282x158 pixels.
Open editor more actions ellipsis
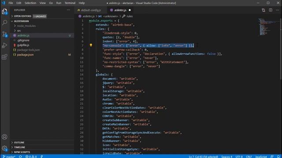click(277, 10)
